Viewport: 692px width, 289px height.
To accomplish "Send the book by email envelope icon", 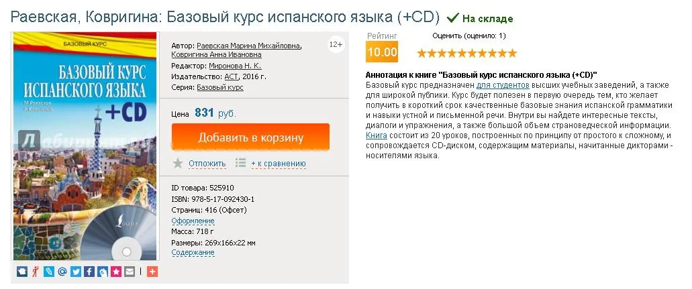I will (130, 272).
